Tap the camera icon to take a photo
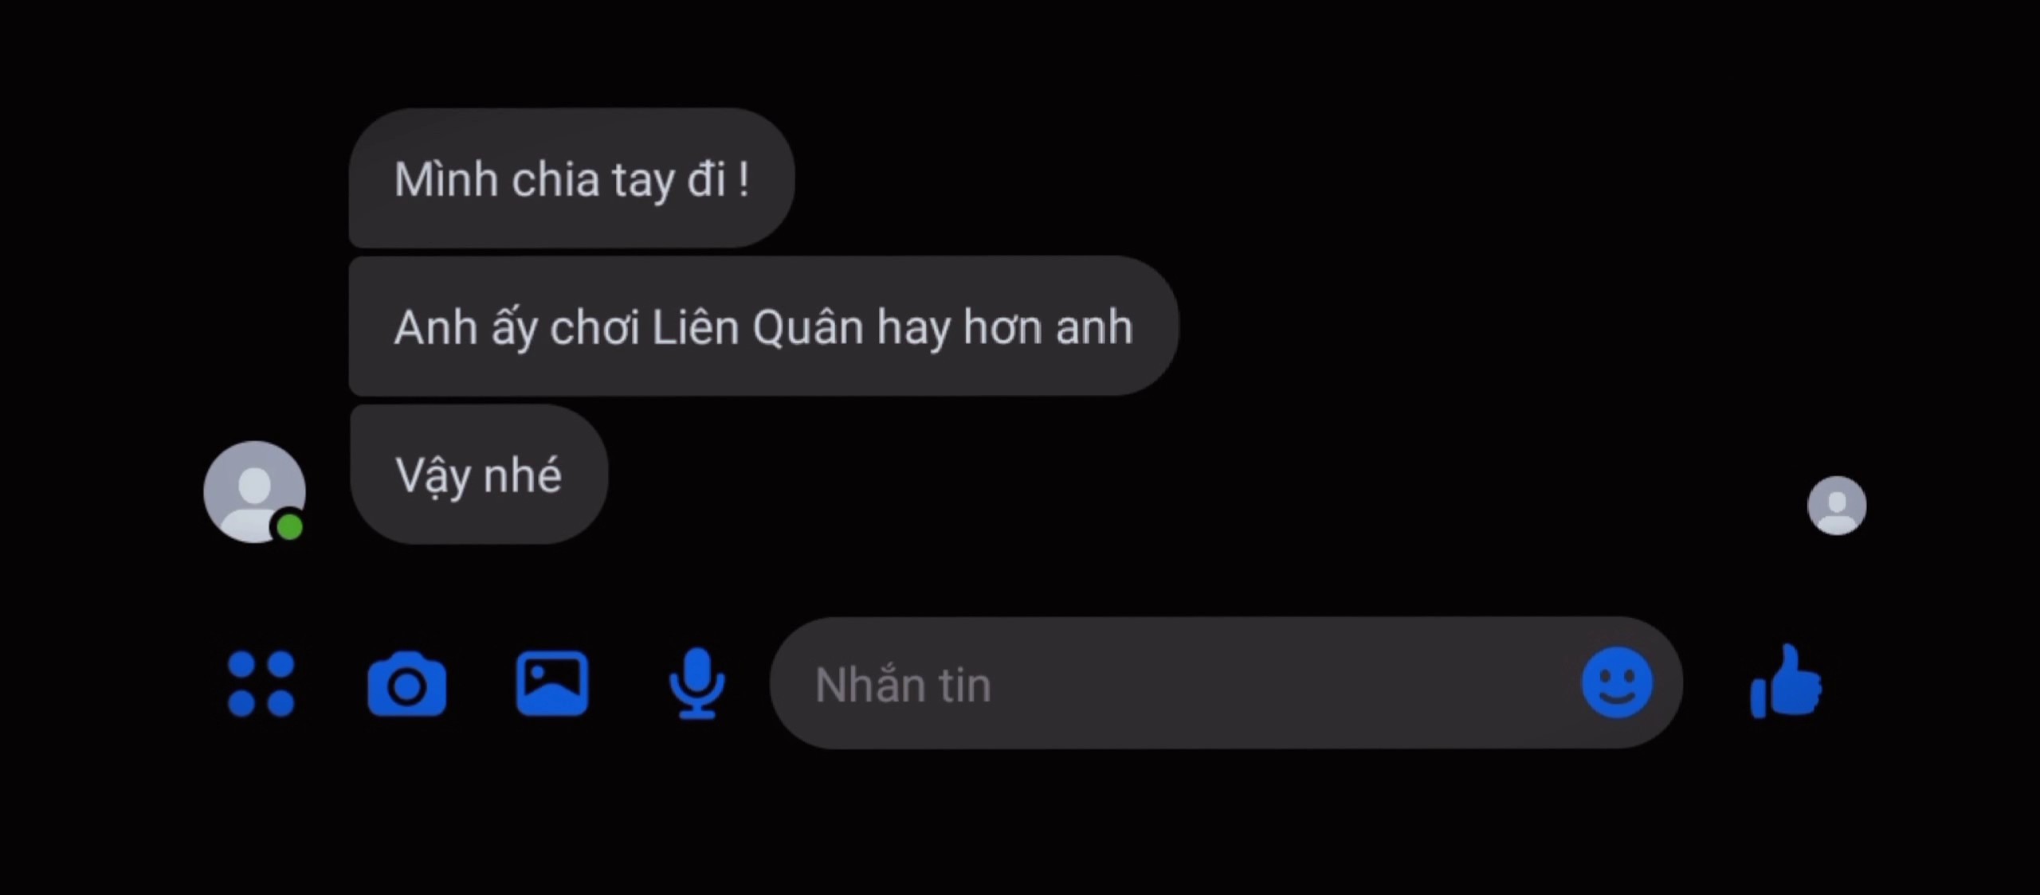Viewport: 2040px width, 895px height. (x=406, y=684)
